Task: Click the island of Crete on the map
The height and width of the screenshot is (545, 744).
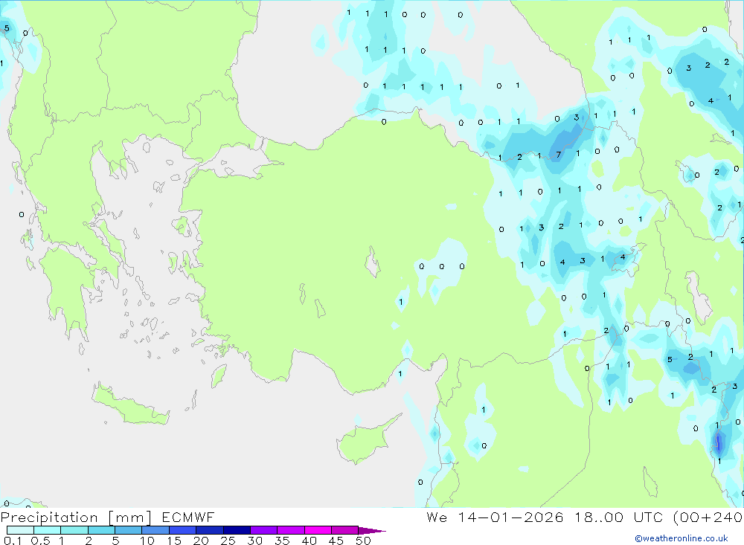Action: point(130,404)
